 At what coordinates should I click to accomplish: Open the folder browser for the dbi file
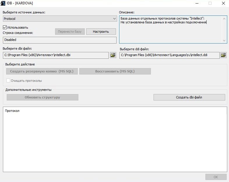click(113, 55)
